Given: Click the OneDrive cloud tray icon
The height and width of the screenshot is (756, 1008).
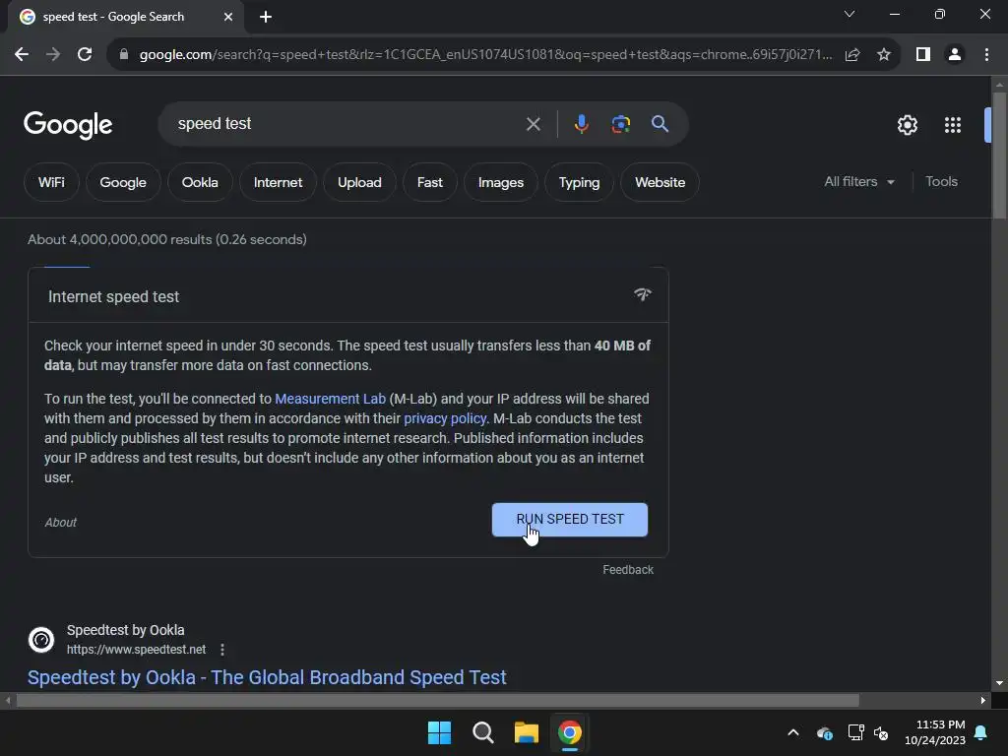Looking at the screenshot, I should tap(825, 732).
